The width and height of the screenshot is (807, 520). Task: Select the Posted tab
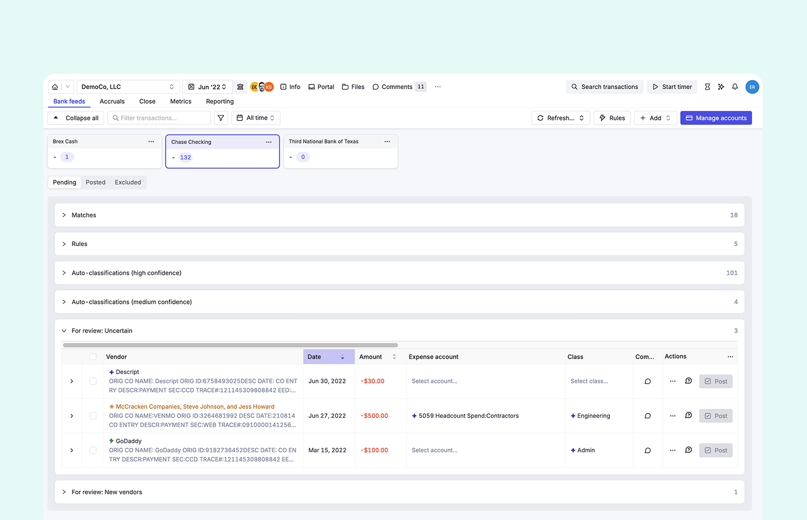(x=95, y=182)
